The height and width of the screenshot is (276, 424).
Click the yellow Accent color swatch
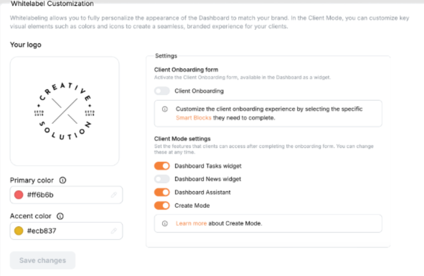19,231
